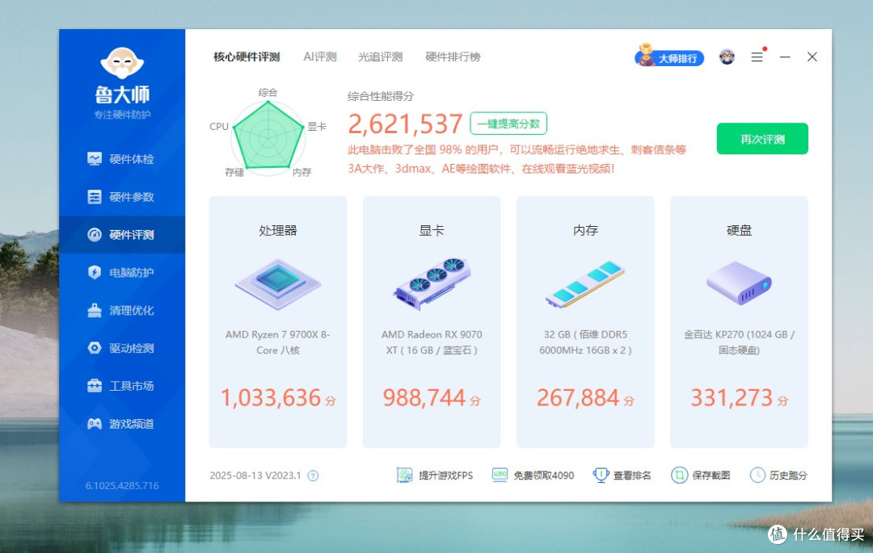This screenshot has width=873, height=553.
Task: Click the 免费领取4090 icon
Action: coord(500,475)
